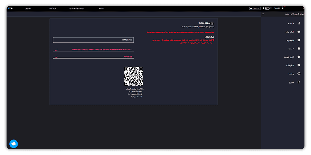
Task: Select احراز هویت label in the sidebar
Action: click(x=289, y=57)
